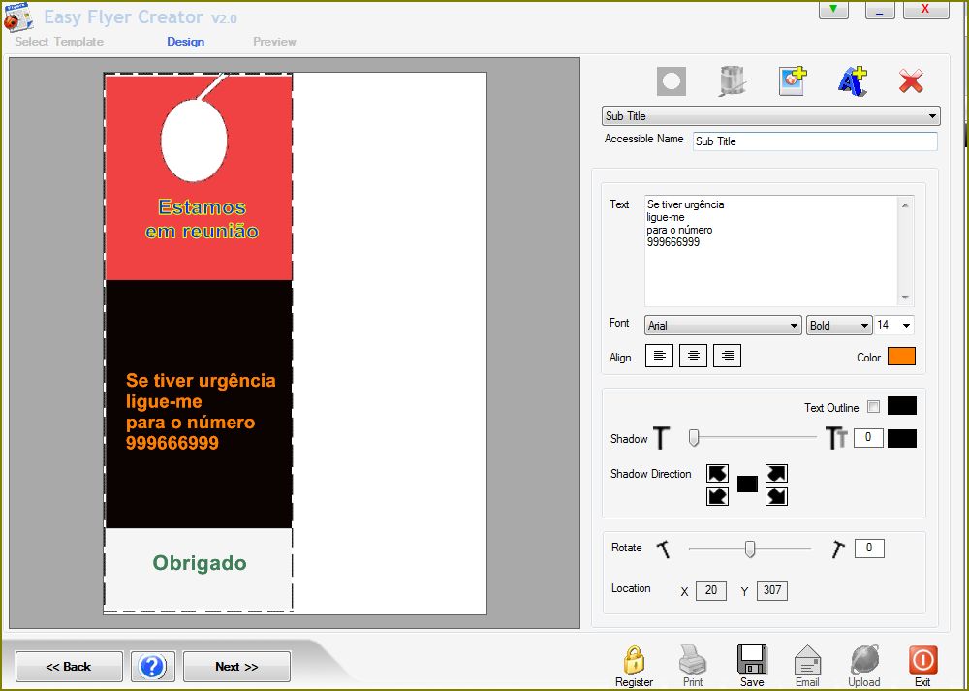Open the Sub Title element dropdown
The height and width of the screenshot is (691, 969).
click(770, 116)
